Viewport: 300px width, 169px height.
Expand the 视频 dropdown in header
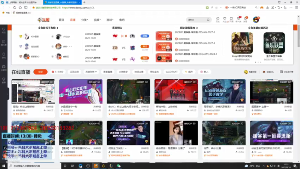point(97,20)
